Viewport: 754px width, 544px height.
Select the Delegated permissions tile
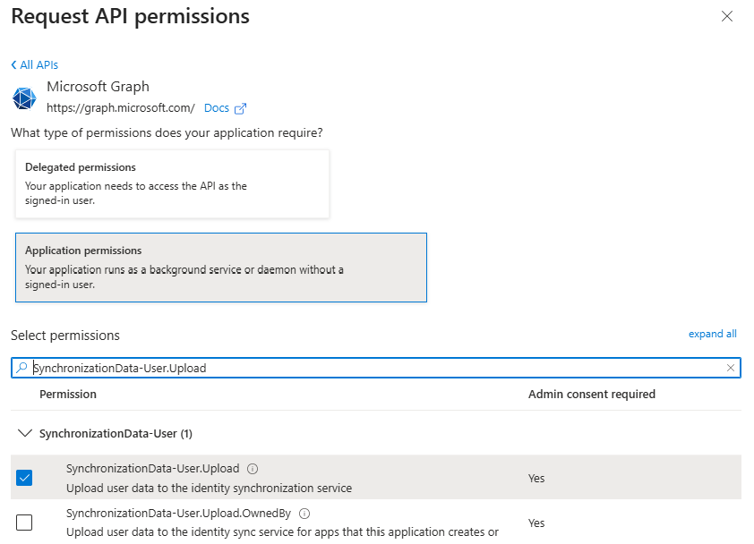170,183
